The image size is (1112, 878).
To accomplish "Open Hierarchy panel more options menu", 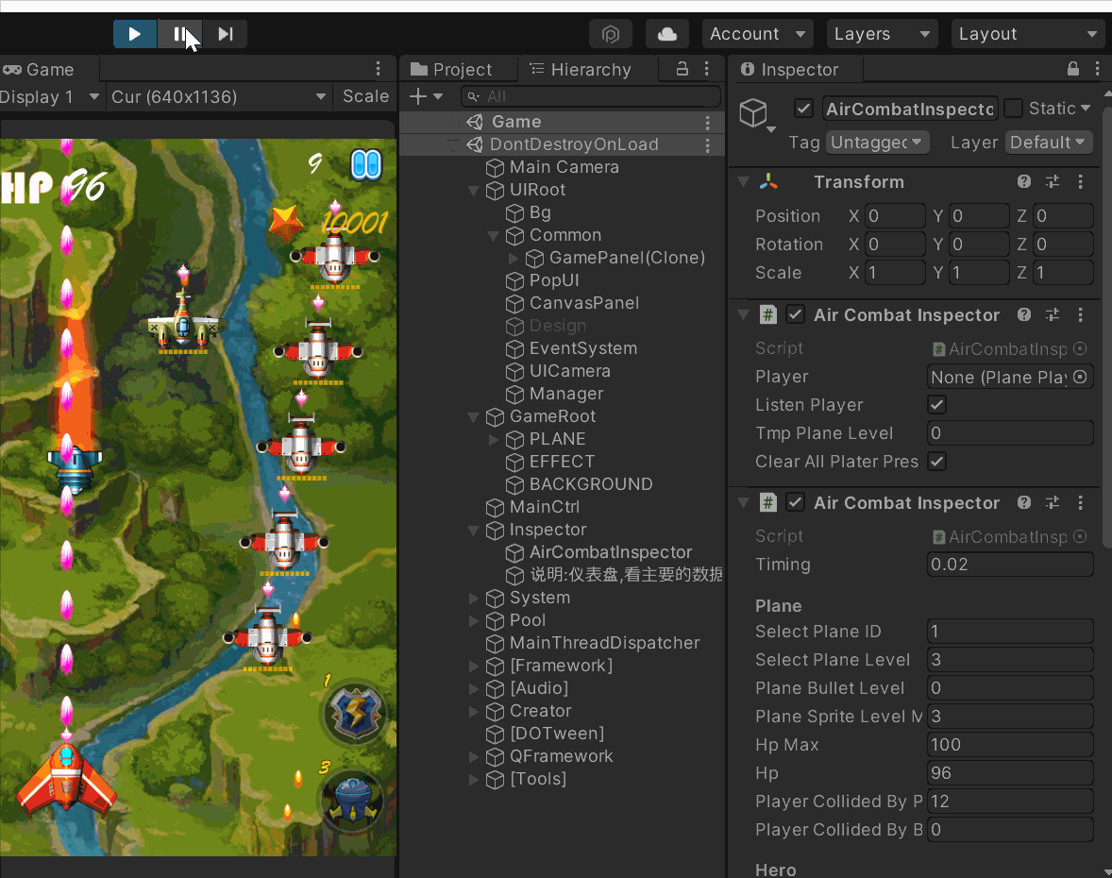I will tap(706, 69).
